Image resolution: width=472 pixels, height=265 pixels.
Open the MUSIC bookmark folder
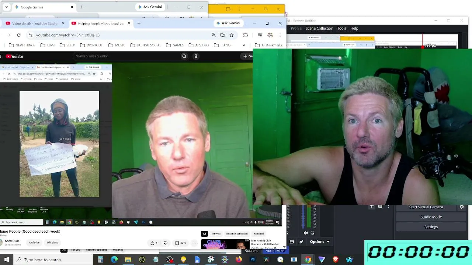[117, 45]
